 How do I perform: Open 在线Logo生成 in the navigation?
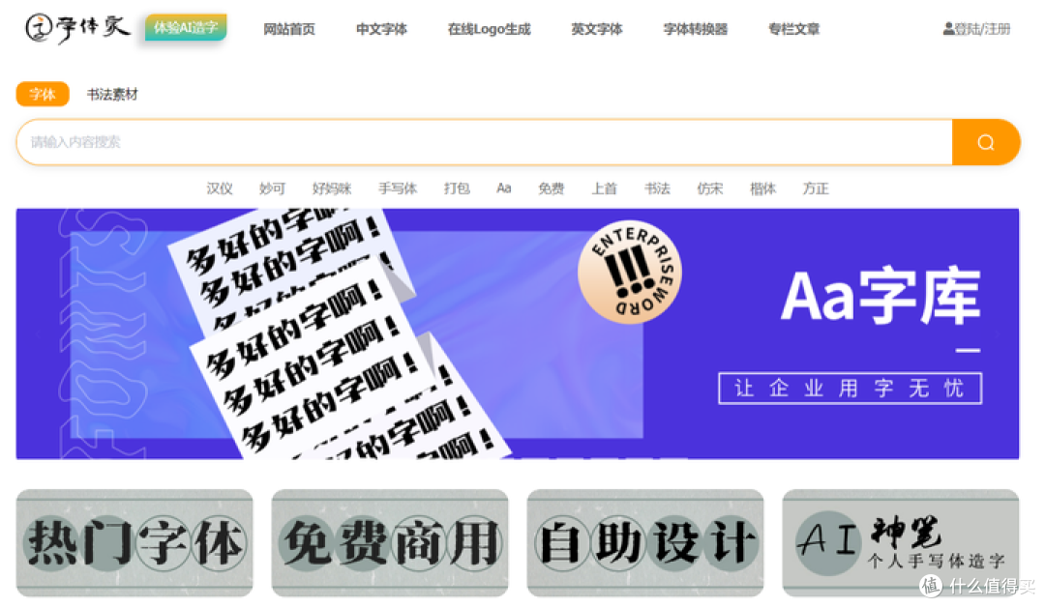click(490, 29)
